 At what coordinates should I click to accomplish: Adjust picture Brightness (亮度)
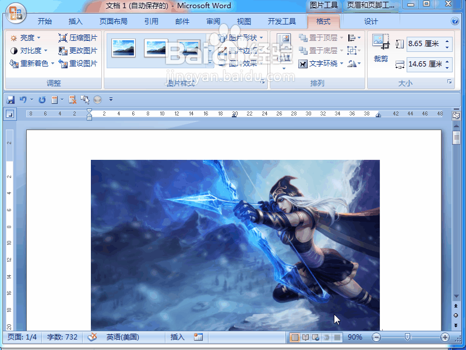tap(25, 38)
